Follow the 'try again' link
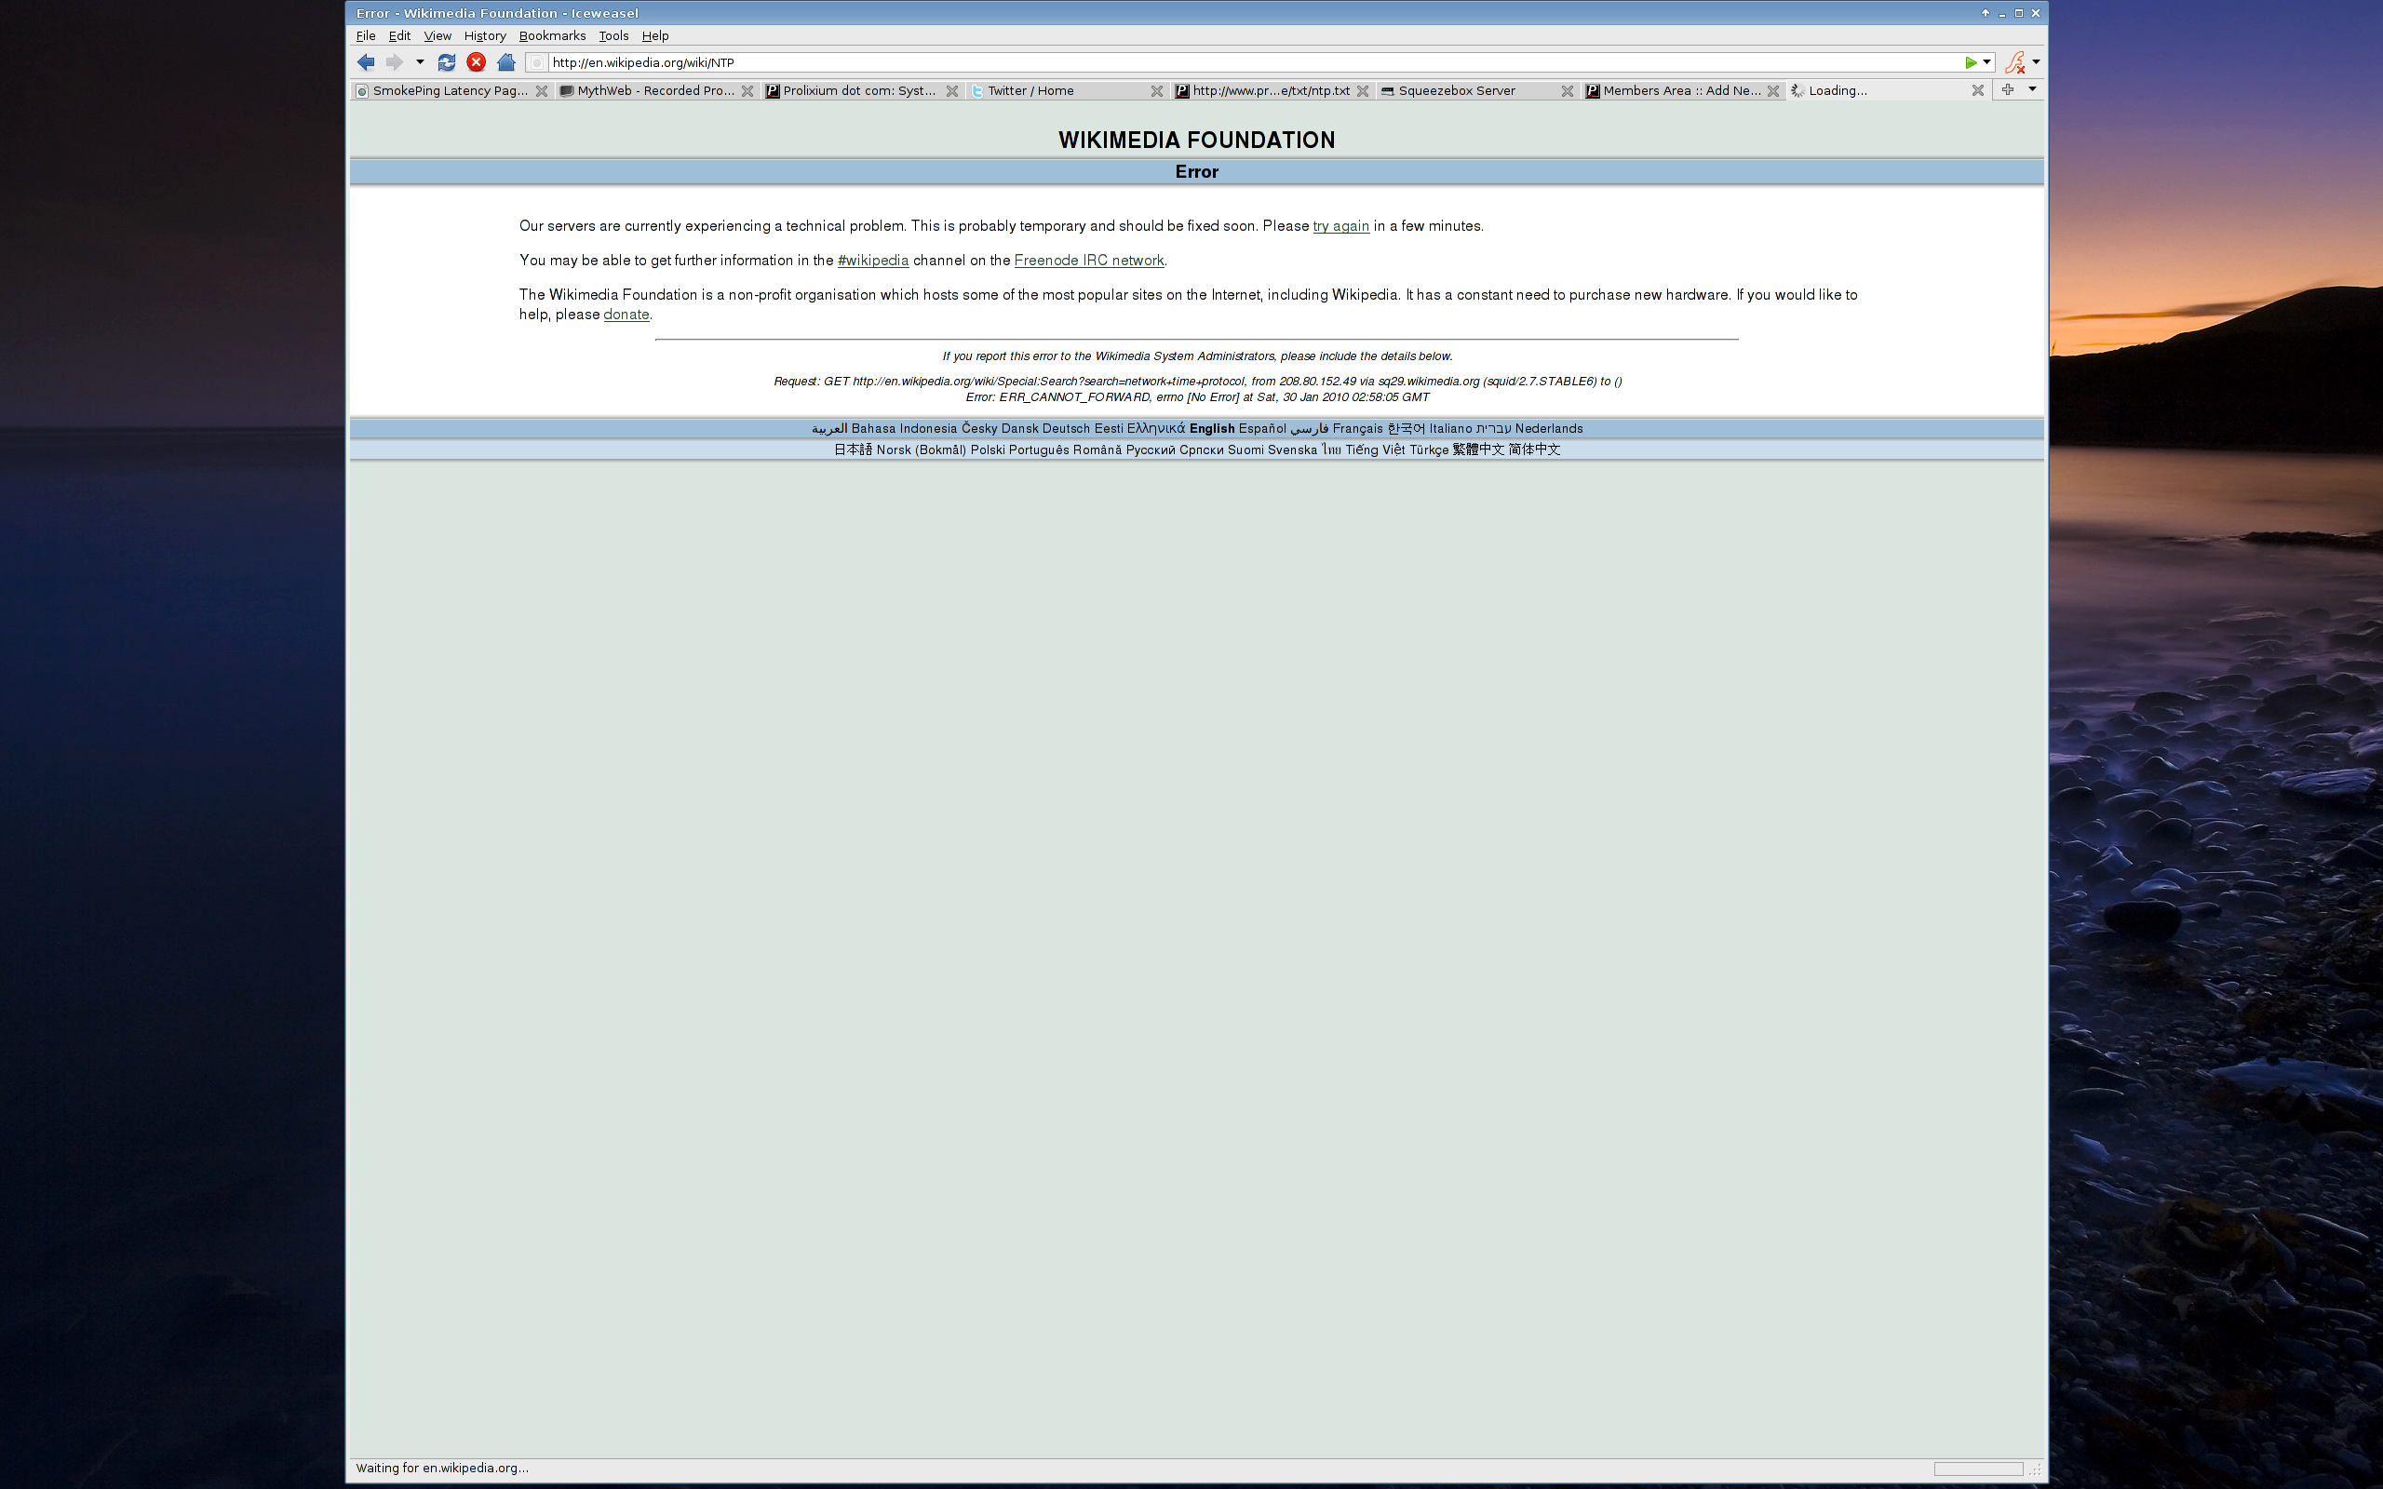The width and height of the screenshot is (2383, 1489). [1341, 225]
